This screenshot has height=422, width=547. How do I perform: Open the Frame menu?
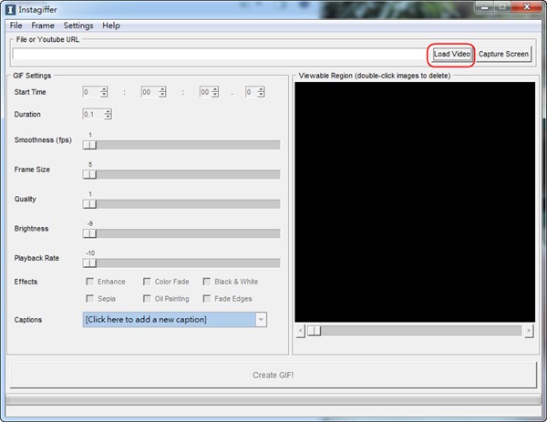pos(43,26)
